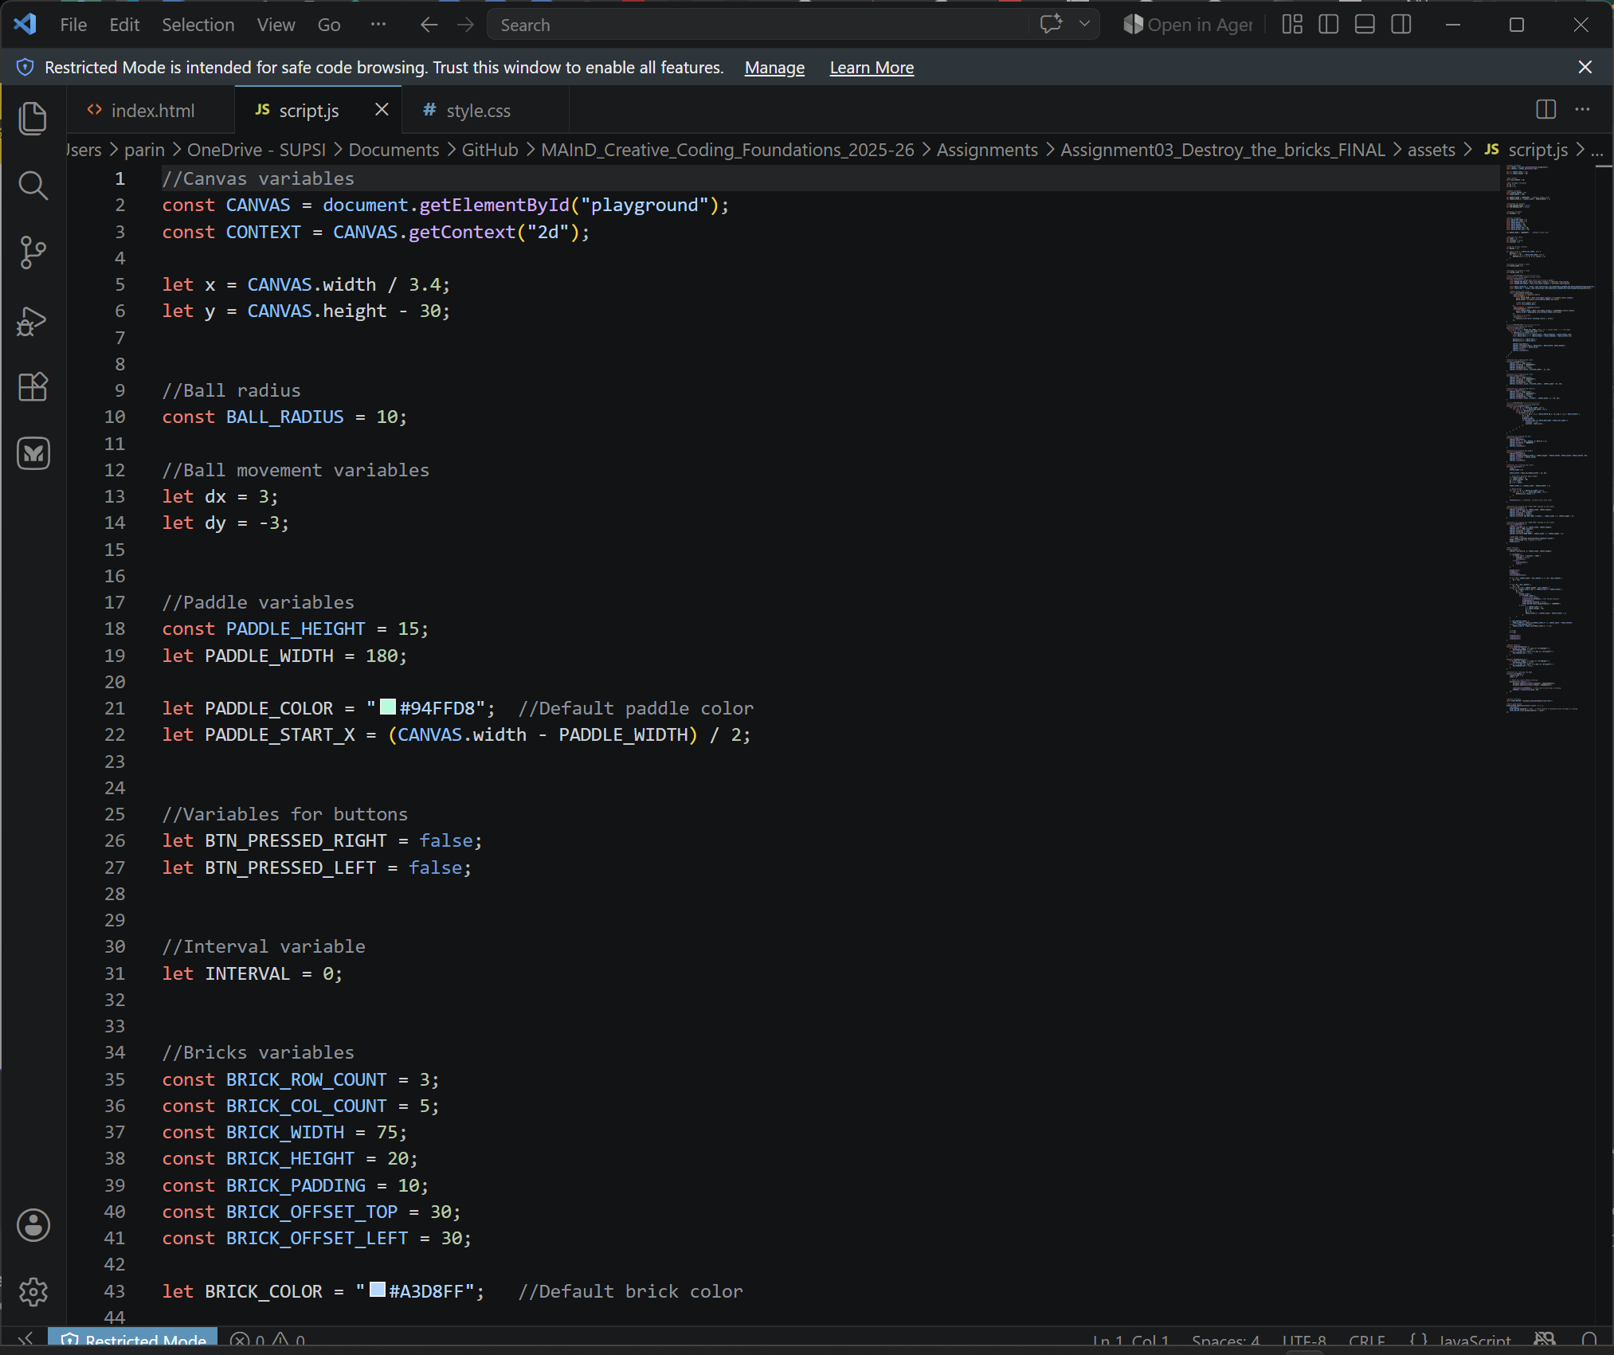This screenshot has width=1614, height=1355.
Task: Switch to the style.css tab
Action: 486,110
